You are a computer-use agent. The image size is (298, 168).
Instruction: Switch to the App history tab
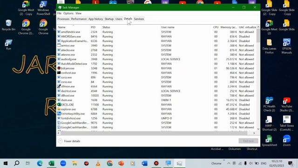(95, 19)
